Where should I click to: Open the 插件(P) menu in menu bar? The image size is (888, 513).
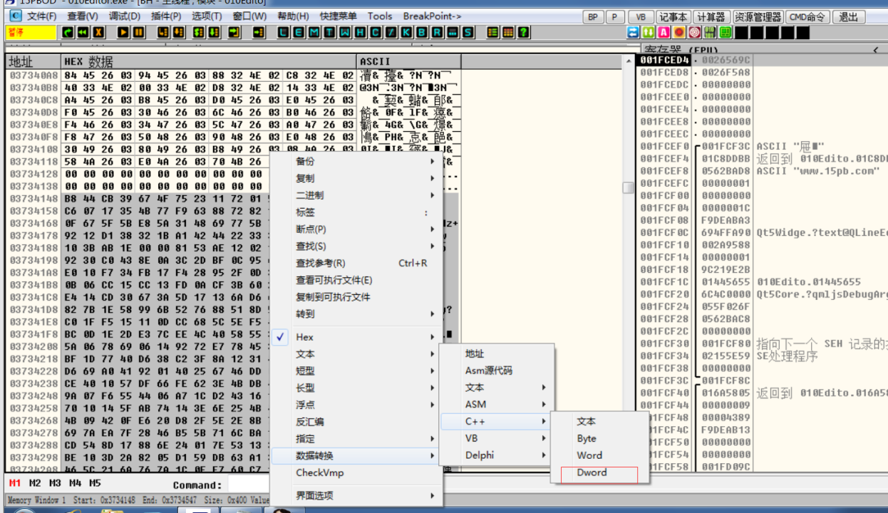click(x=165, y=16)
